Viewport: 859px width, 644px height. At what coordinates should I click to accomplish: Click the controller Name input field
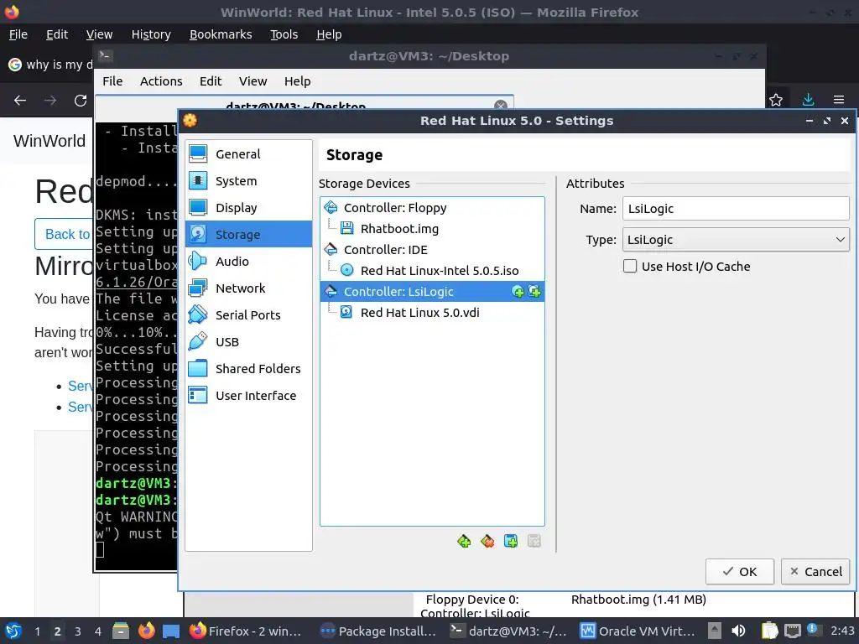pos(736,209)
